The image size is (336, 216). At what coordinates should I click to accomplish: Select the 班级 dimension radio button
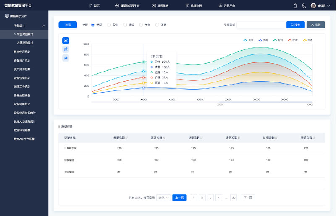click(x=125, y=25)
